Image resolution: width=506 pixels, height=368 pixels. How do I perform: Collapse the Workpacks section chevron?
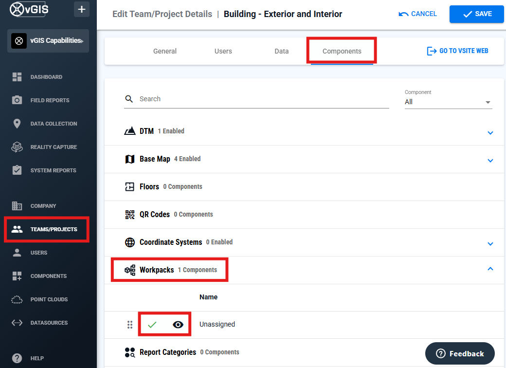(490, 269)
